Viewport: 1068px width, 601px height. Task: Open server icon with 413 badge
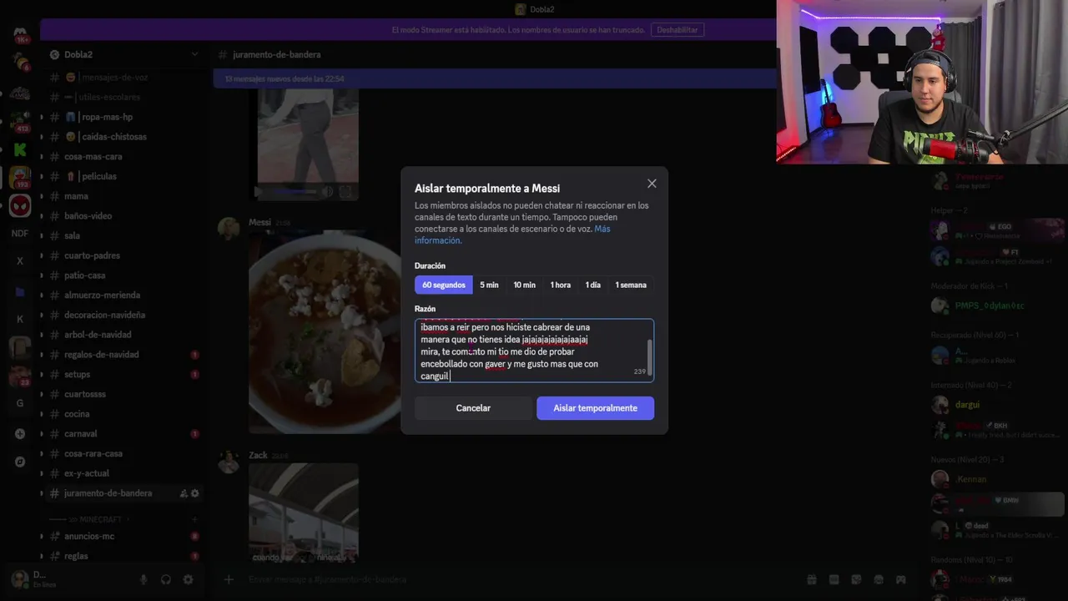20,121
